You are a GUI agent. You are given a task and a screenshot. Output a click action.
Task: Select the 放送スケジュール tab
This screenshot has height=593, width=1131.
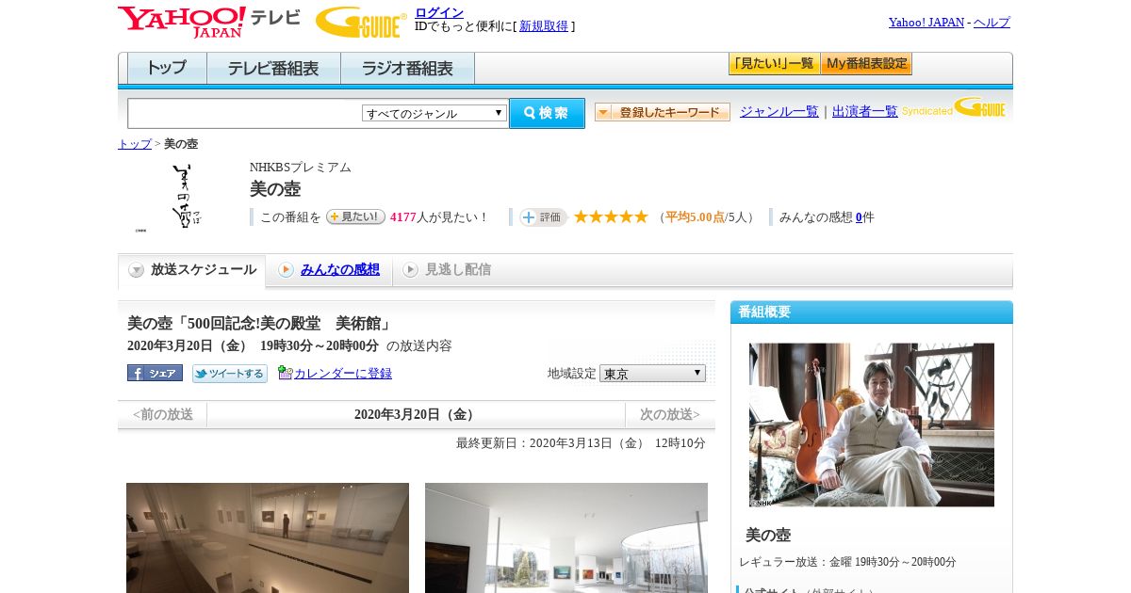192,270
